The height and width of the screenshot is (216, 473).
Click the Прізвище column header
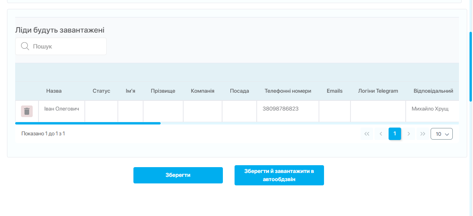pos(163,91)
